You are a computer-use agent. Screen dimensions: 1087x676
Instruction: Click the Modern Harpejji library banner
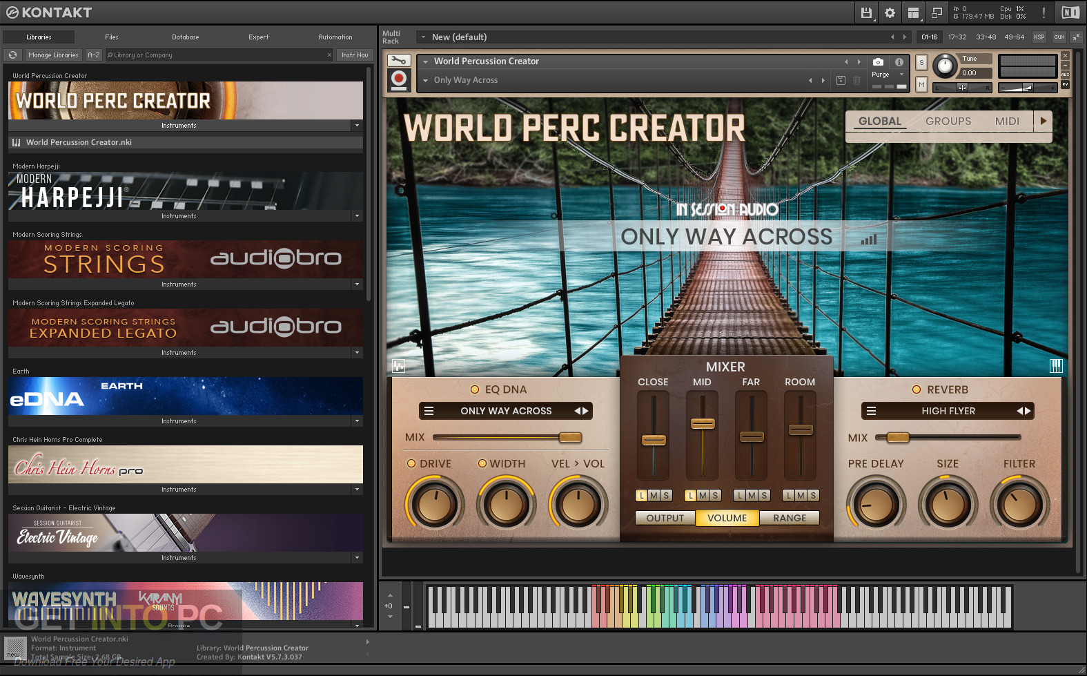pyautogui.click(x=186, y=191)
